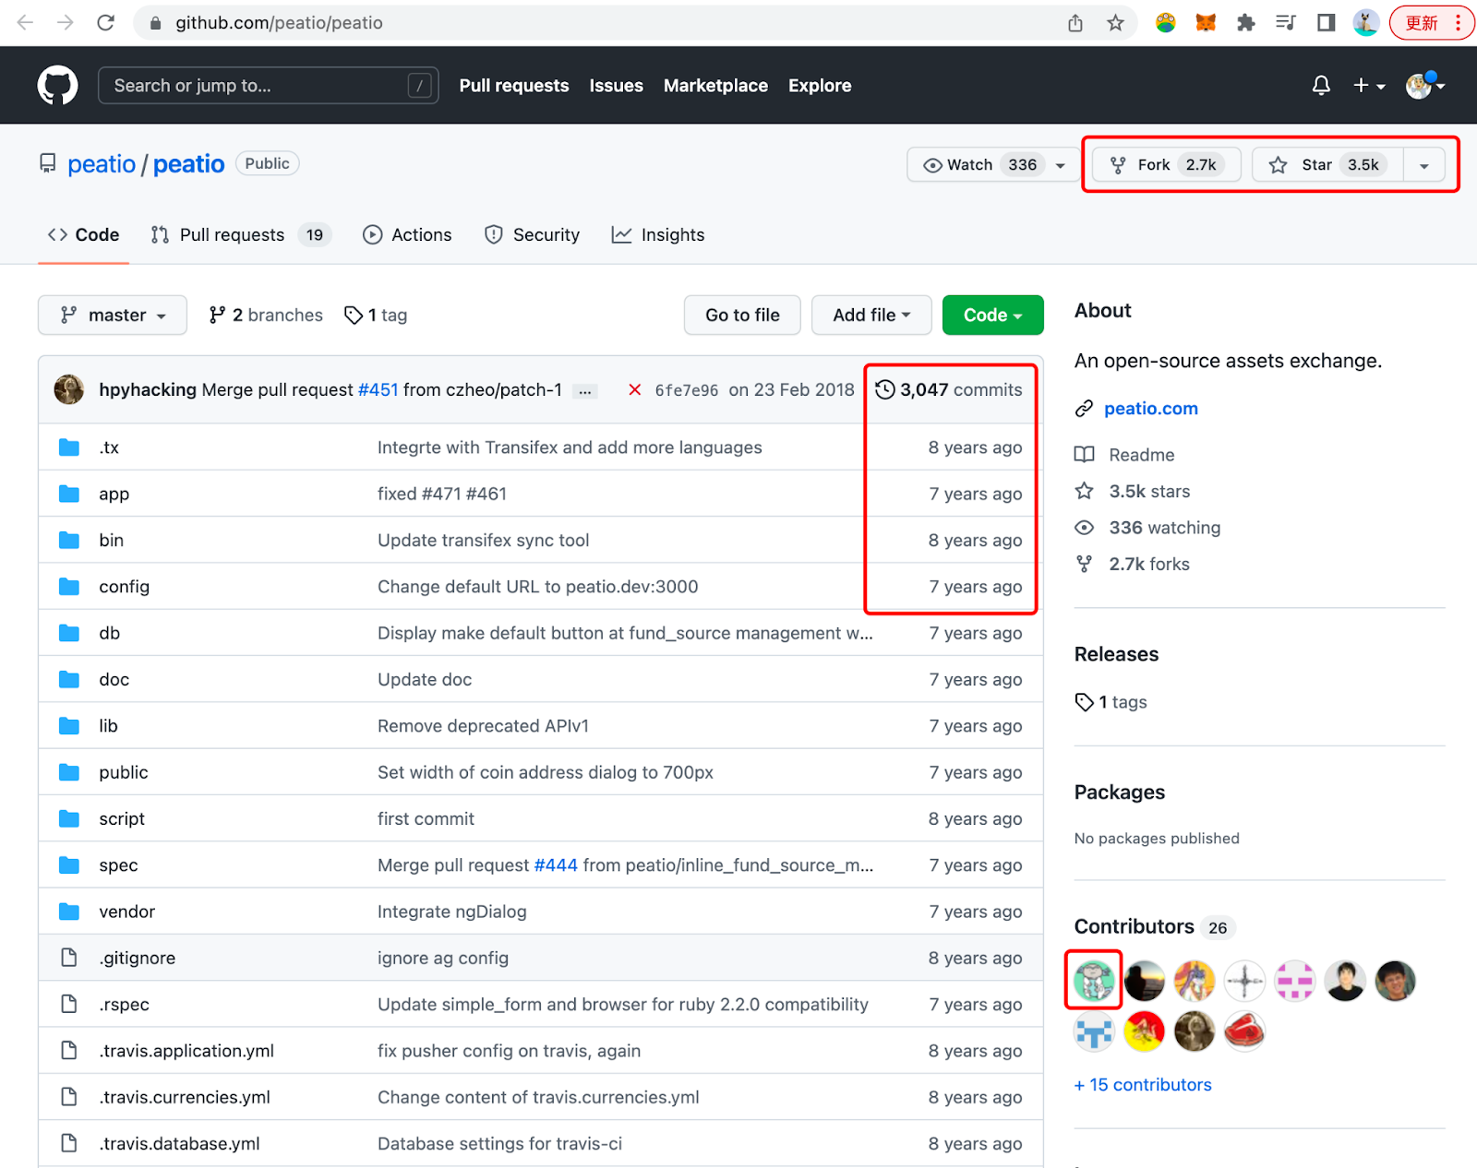Viewport: 1477px width, 1168px height.
Task: View the 3,047 commits history
Action: 949,390
